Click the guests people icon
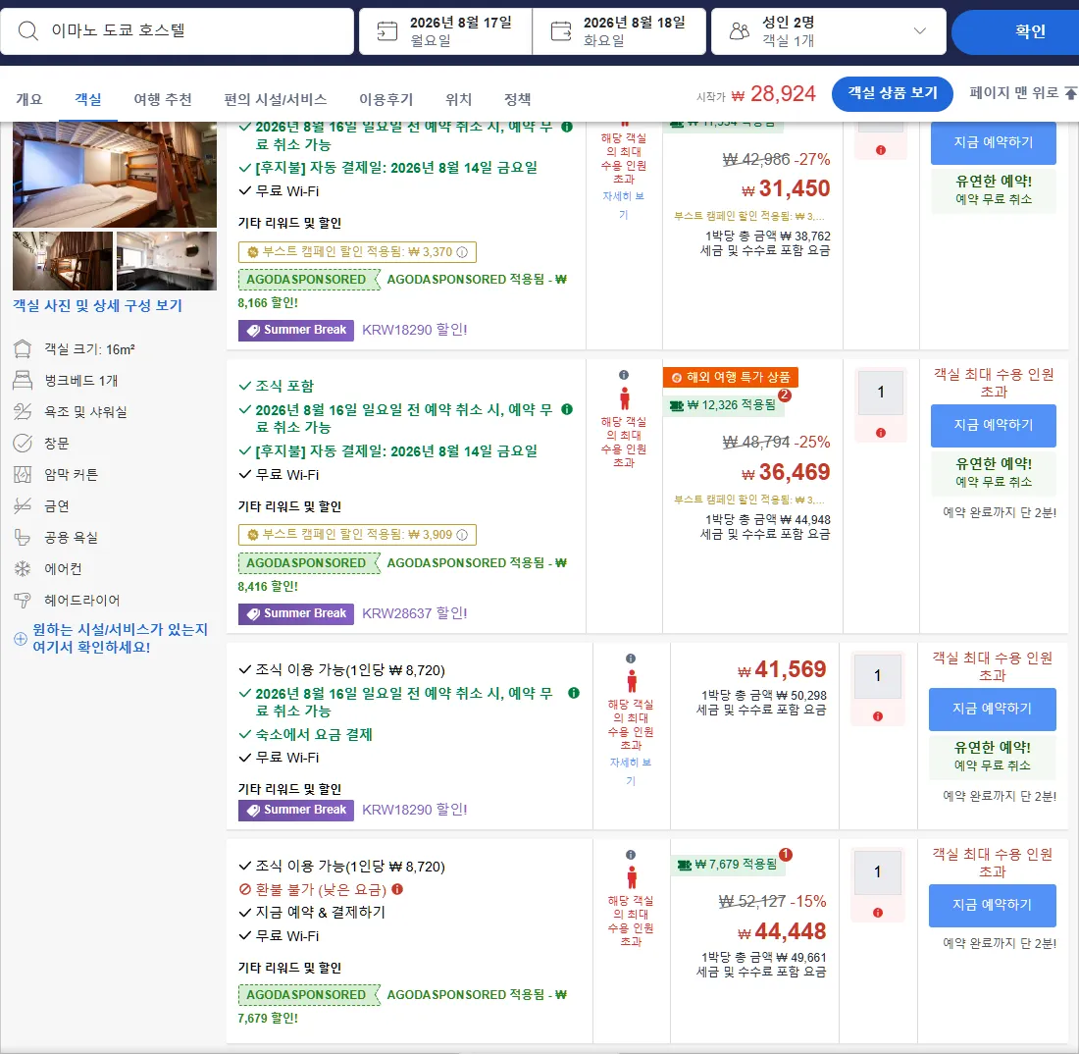This screenshot has width=1079, height=1054. pyautogui.click(x=739, y=31)
